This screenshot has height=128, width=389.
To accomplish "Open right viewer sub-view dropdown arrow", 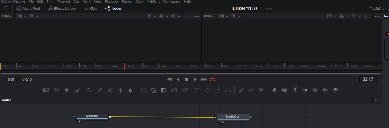I will point(239,16).
